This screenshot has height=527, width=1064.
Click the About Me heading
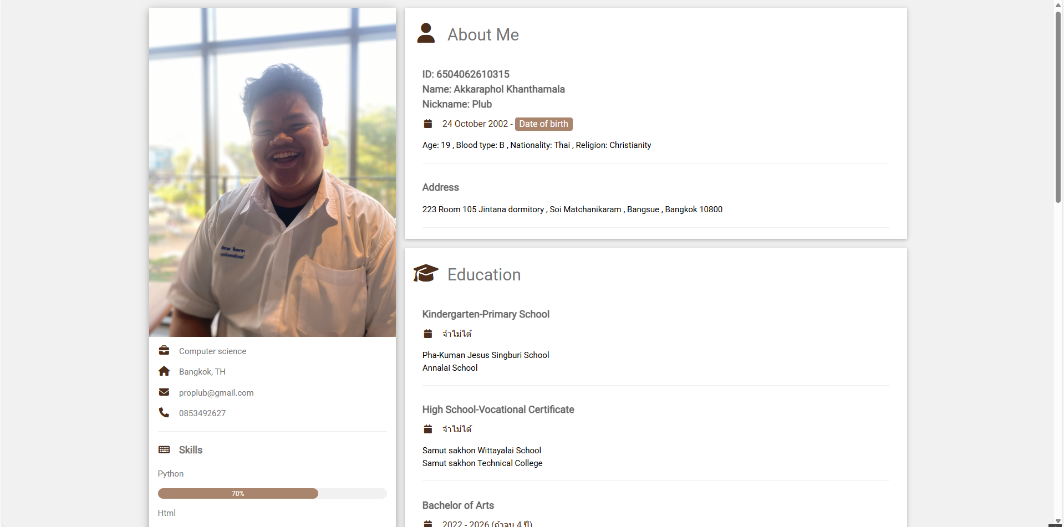pyautogui.click(x=483, y=35)
